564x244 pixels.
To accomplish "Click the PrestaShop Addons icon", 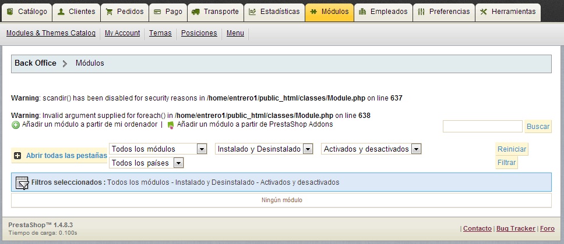I will (171, 125).
